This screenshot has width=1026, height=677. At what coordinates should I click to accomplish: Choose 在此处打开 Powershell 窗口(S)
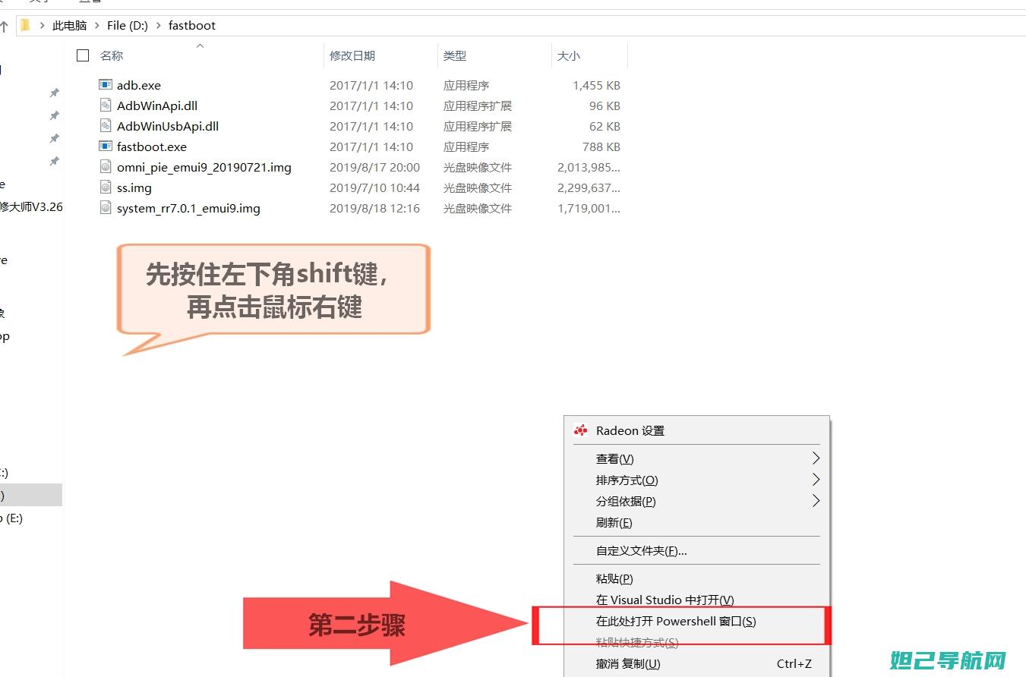[x=676, y=621]
